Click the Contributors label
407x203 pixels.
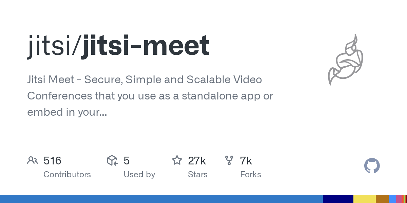67,175
